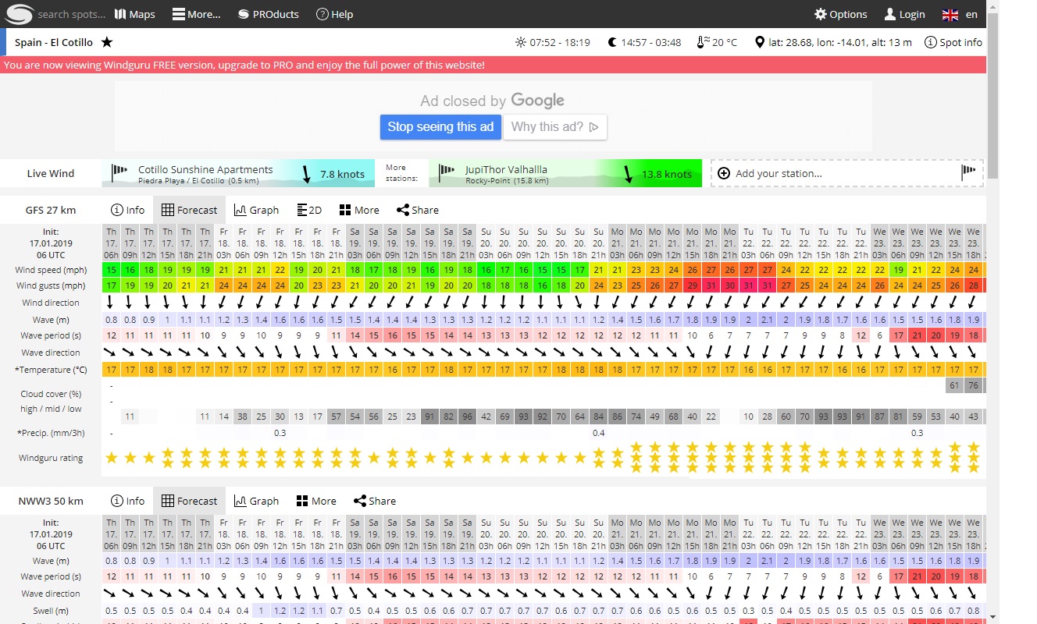Image resolution: width=1037 pixels, height=624 pixels.
Task: Click the GFS 27 km model label
Action: [51, 210]
